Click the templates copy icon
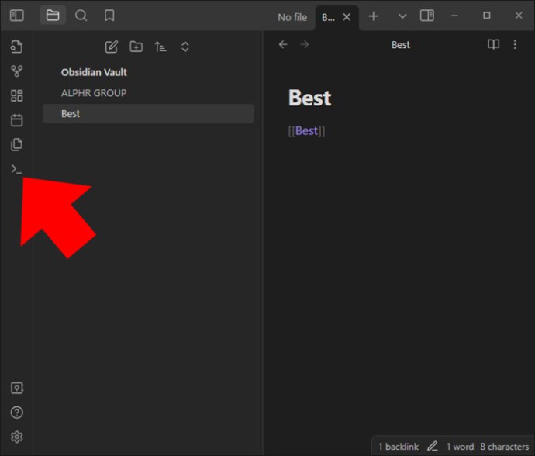Image resolution: width=535 pixels, height=456 pixels. coord(17,144)
